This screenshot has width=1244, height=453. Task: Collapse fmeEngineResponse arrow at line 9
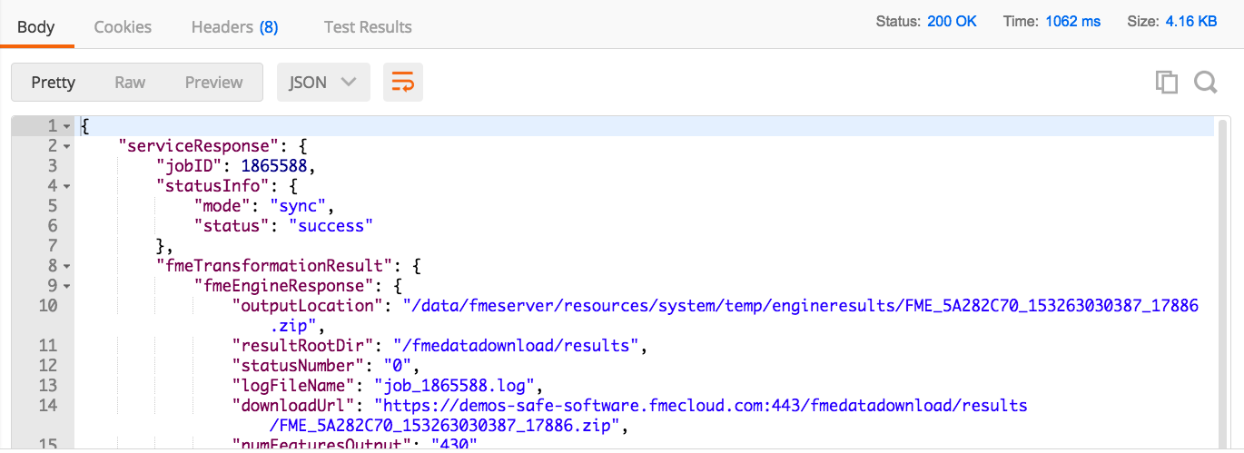[x=66, y=287]
